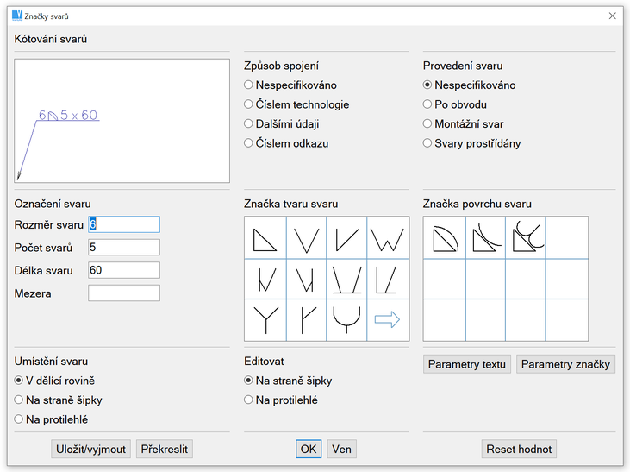The width and height of the screenshot is (630, 472).
Task: Click the weld dimension preview image
Action: click(122, 121)
